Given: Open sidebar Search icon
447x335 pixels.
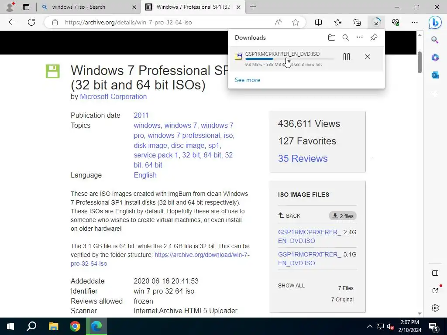Looking at the screenshot, I should pyautogui.click(x=435, y=40).
